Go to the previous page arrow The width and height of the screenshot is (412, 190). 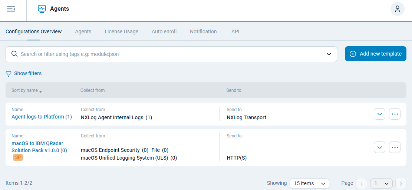point(361,183)
